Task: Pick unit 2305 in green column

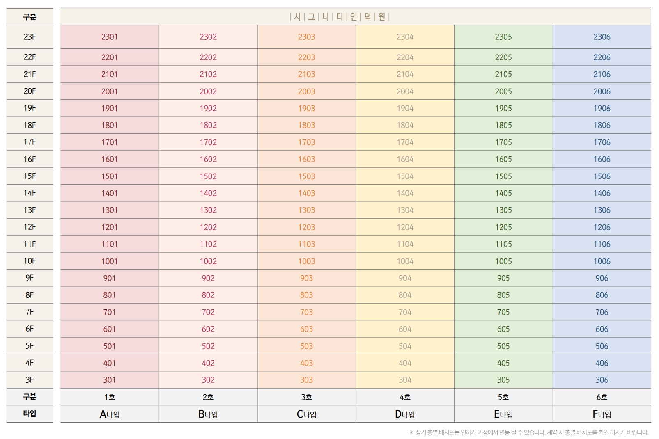Action: point(503,37)
